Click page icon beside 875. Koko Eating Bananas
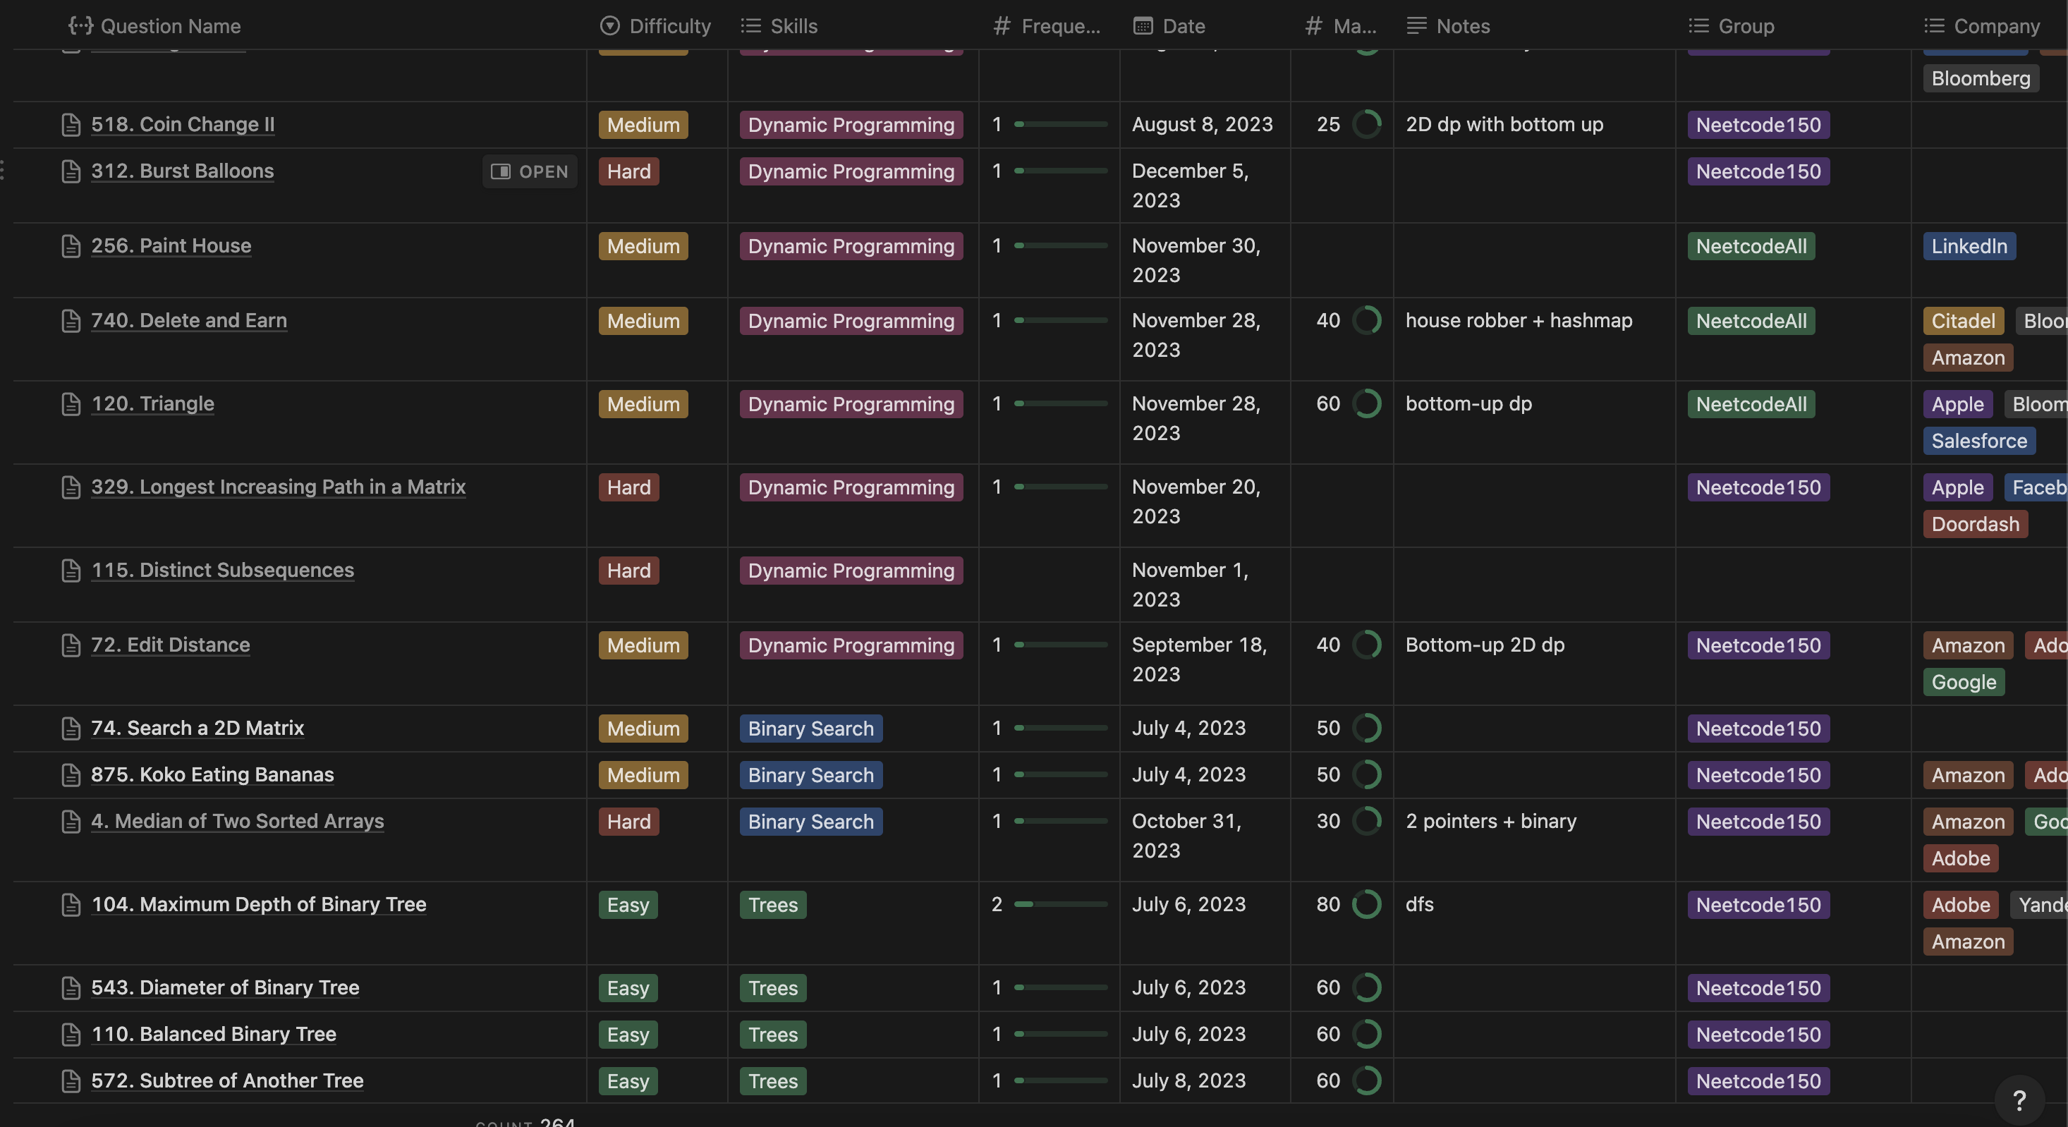The width and height of the screenshot is (2068, 1127). click(71, 774)
